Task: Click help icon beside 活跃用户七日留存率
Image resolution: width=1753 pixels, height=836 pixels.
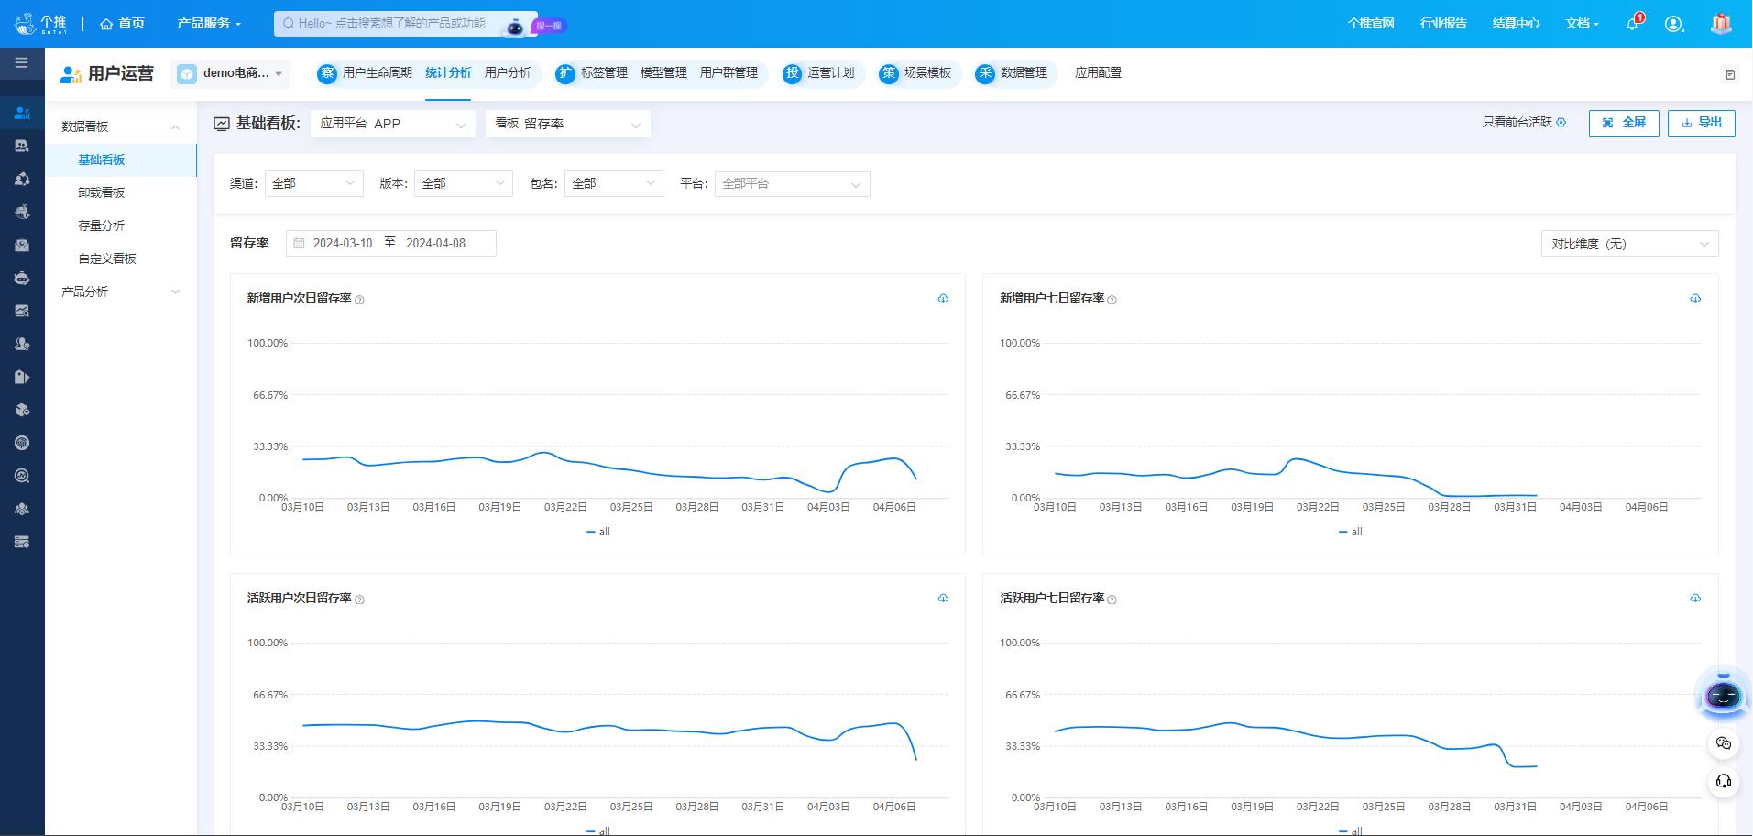Action: [x=1112, y=599]
